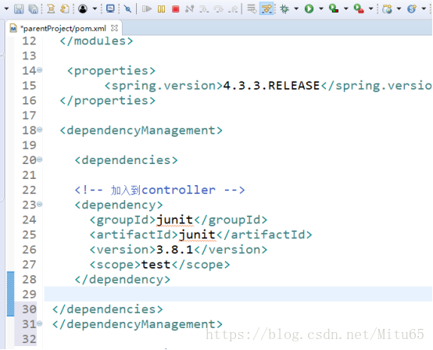Click the opening <properties> tag
433x350 pixels.
click(x=111, y=71)
